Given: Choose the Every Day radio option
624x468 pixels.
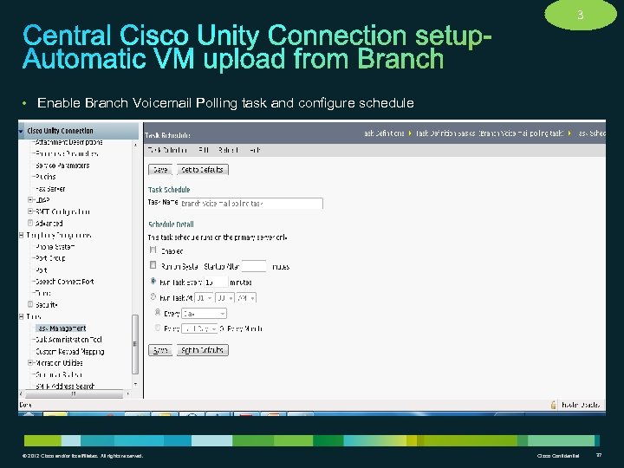Looking at the screenshot, I should [x=158, y=312].
